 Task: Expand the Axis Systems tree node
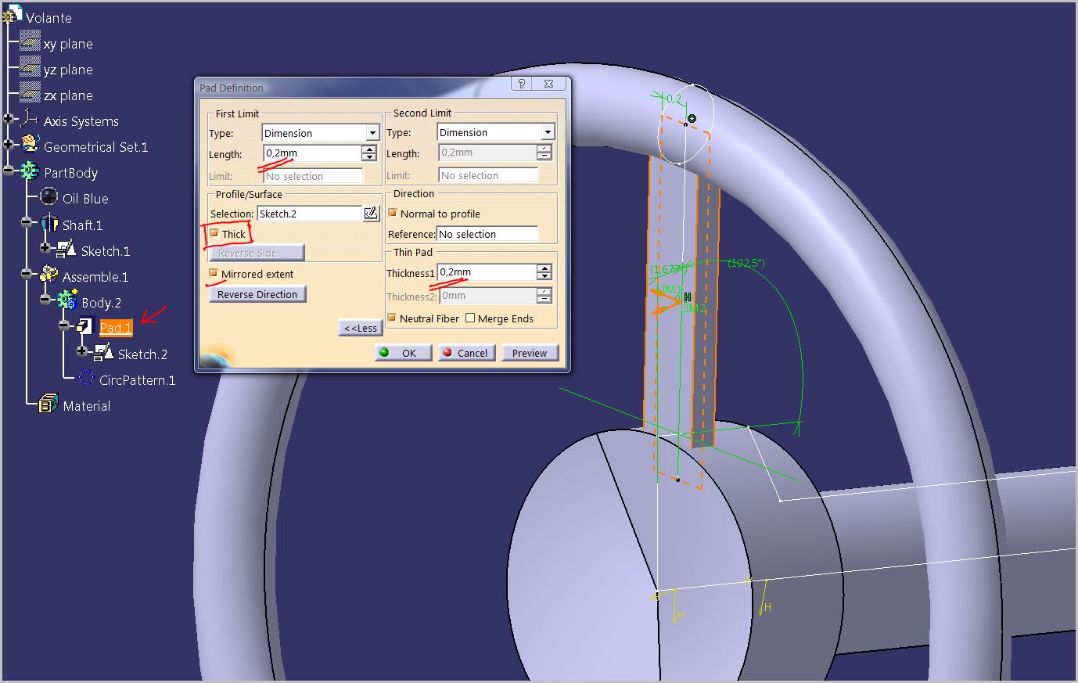[9, 120]
